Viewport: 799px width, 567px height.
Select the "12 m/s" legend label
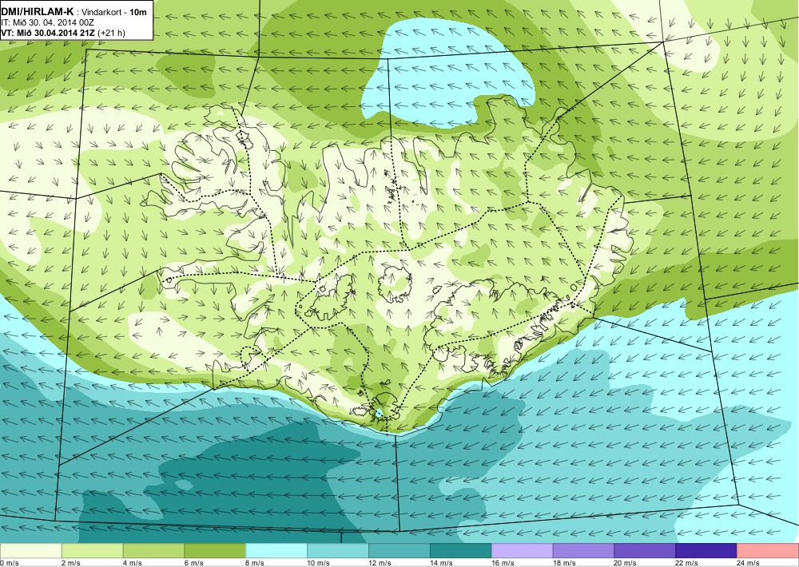tap(380, 563)
